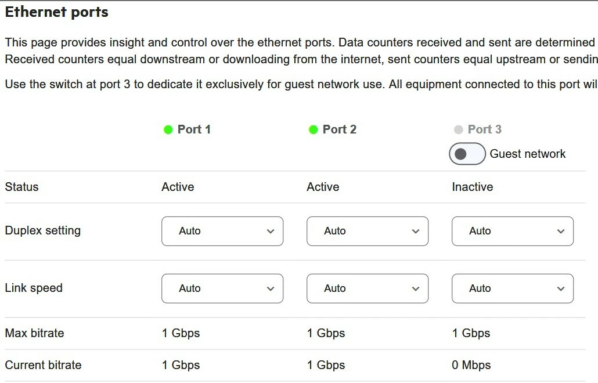The image size is (598, 383).
Task: Click the Port 1 column heading
Action: [194, 129]
